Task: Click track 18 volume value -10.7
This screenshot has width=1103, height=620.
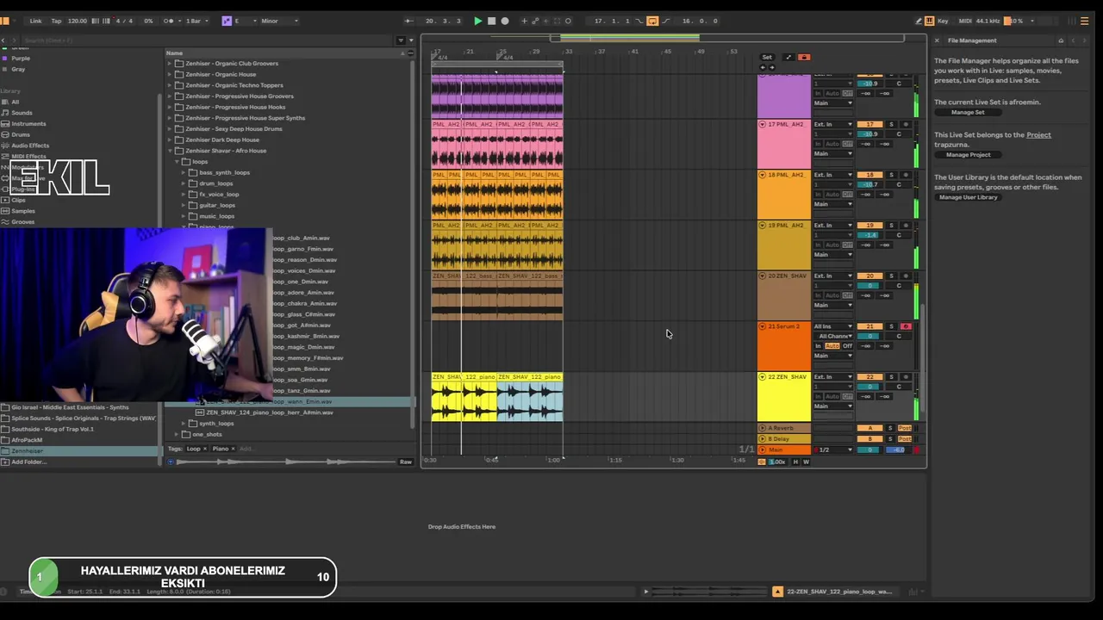Action: click(x=870, y=184)
